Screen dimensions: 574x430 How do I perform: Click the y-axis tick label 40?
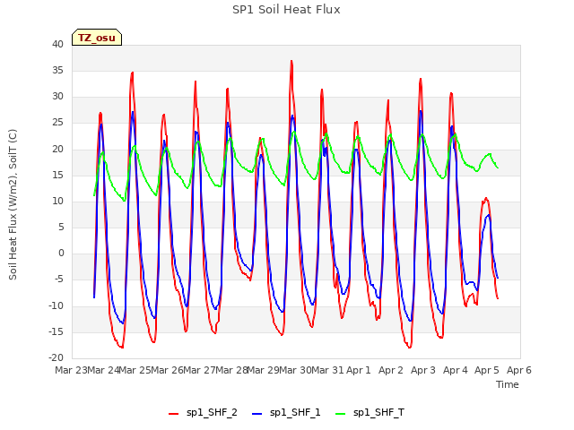(x=57, y=44)
